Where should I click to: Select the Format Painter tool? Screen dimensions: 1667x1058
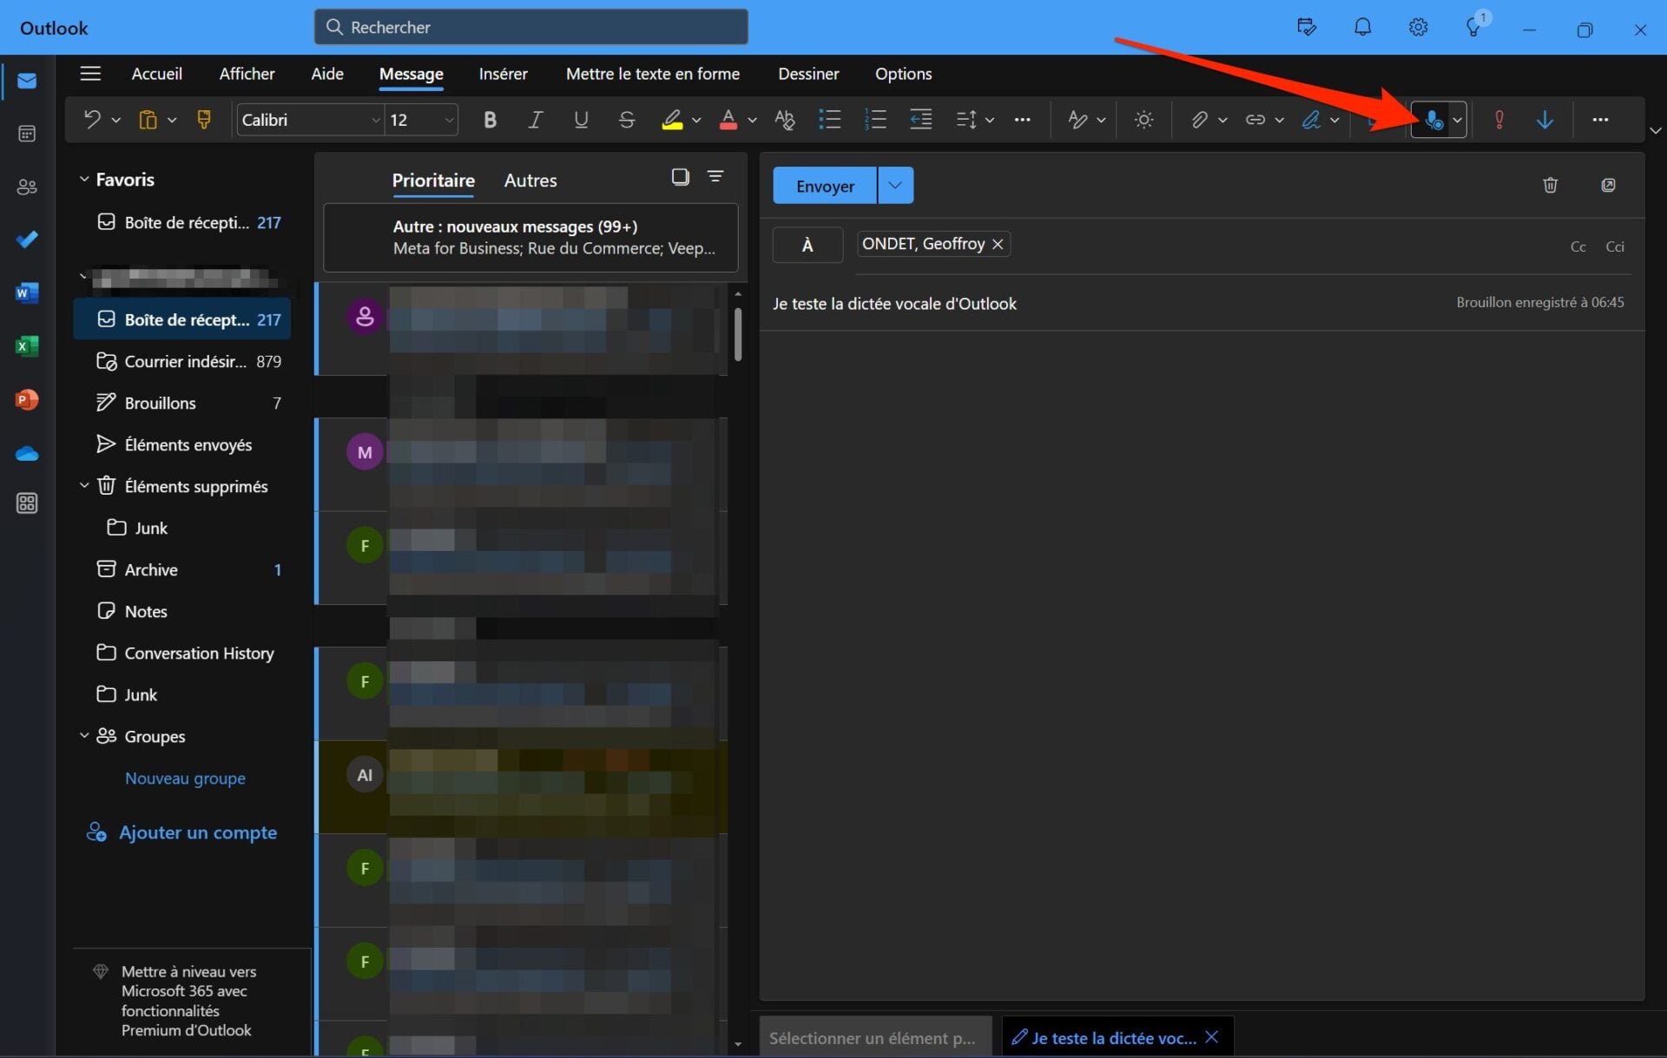204,120
